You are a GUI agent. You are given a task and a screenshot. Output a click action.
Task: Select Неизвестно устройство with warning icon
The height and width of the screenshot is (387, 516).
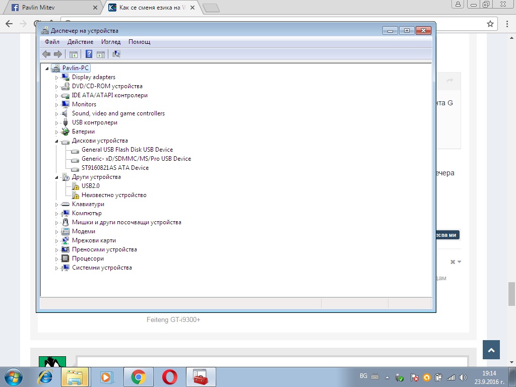114,195
